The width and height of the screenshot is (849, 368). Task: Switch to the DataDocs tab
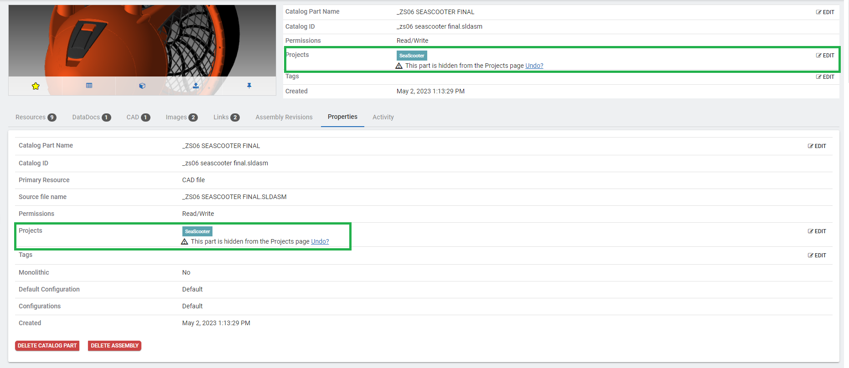(x=91, y=118)
